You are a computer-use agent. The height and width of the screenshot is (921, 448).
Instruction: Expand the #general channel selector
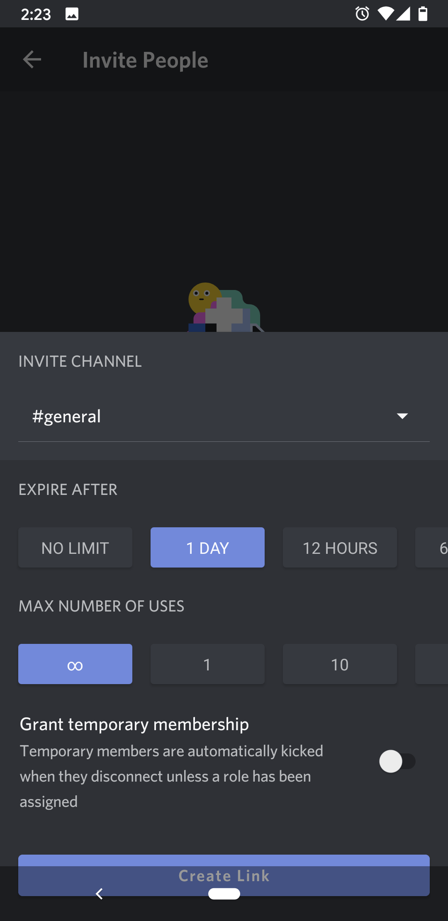[207, 416]
